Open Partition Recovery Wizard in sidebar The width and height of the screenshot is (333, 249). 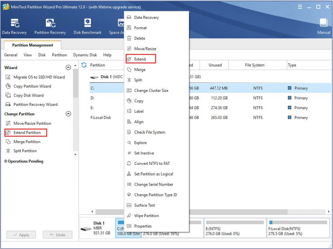pos(32,104)
